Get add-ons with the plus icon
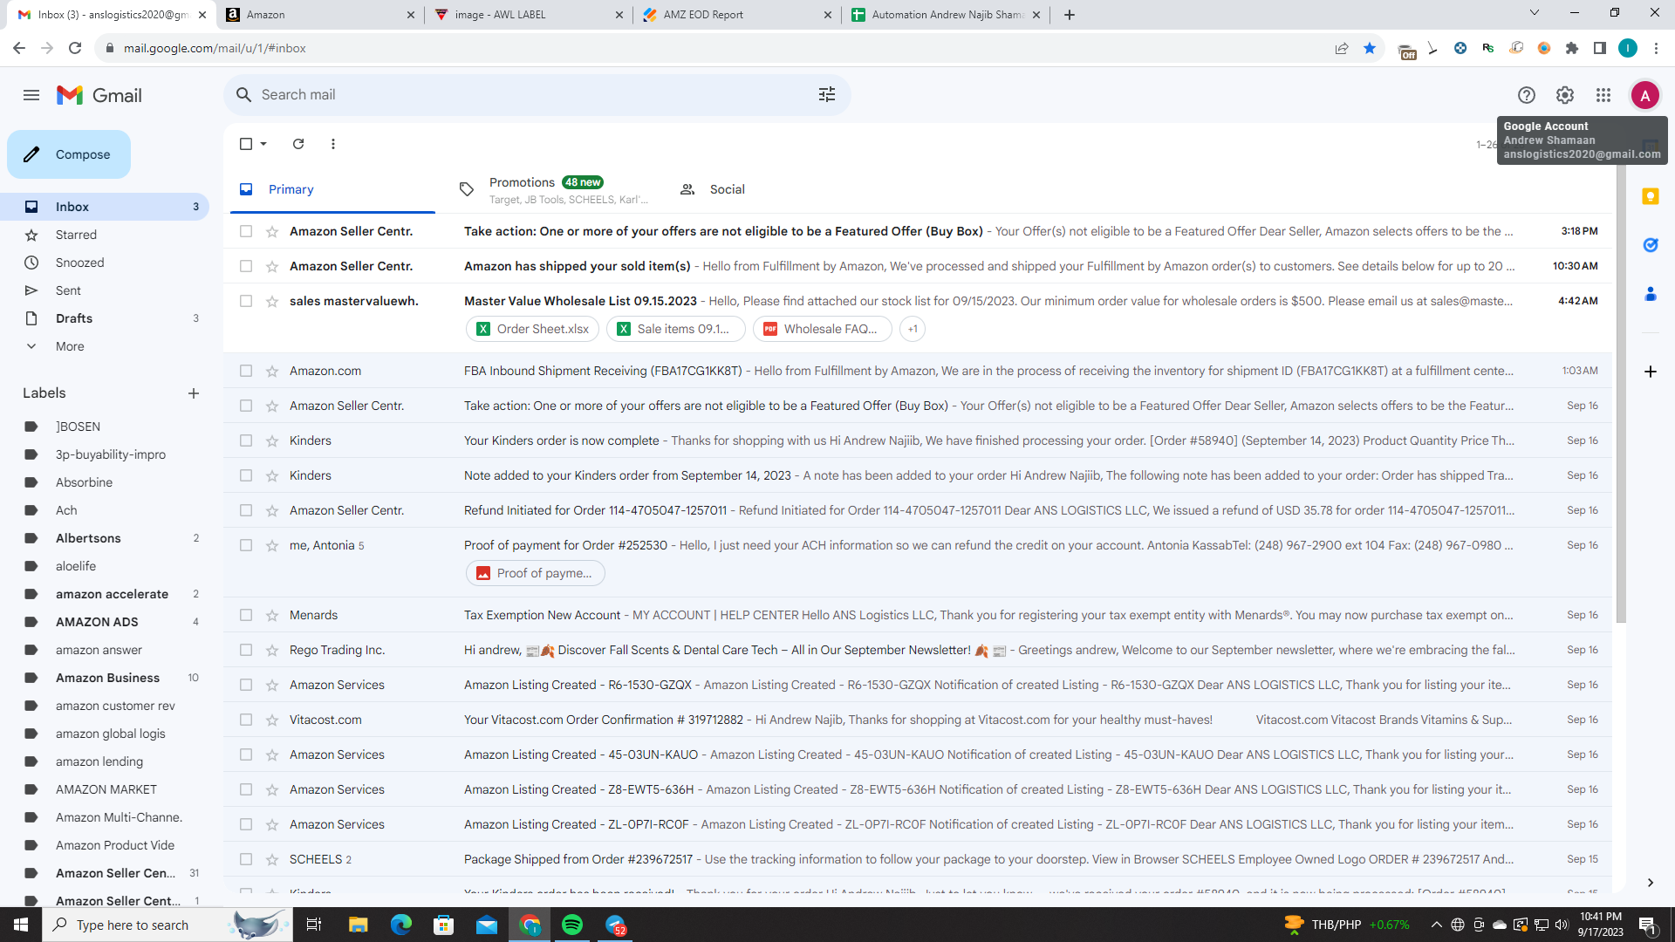 point(1651,372)
